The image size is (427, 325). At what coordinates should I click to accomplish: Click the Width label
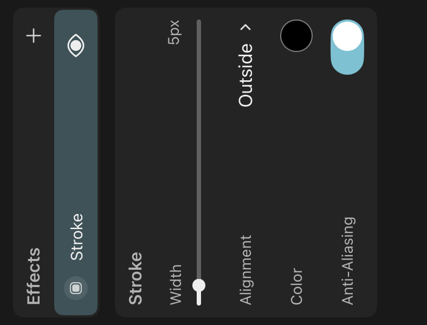coord(176,284)
